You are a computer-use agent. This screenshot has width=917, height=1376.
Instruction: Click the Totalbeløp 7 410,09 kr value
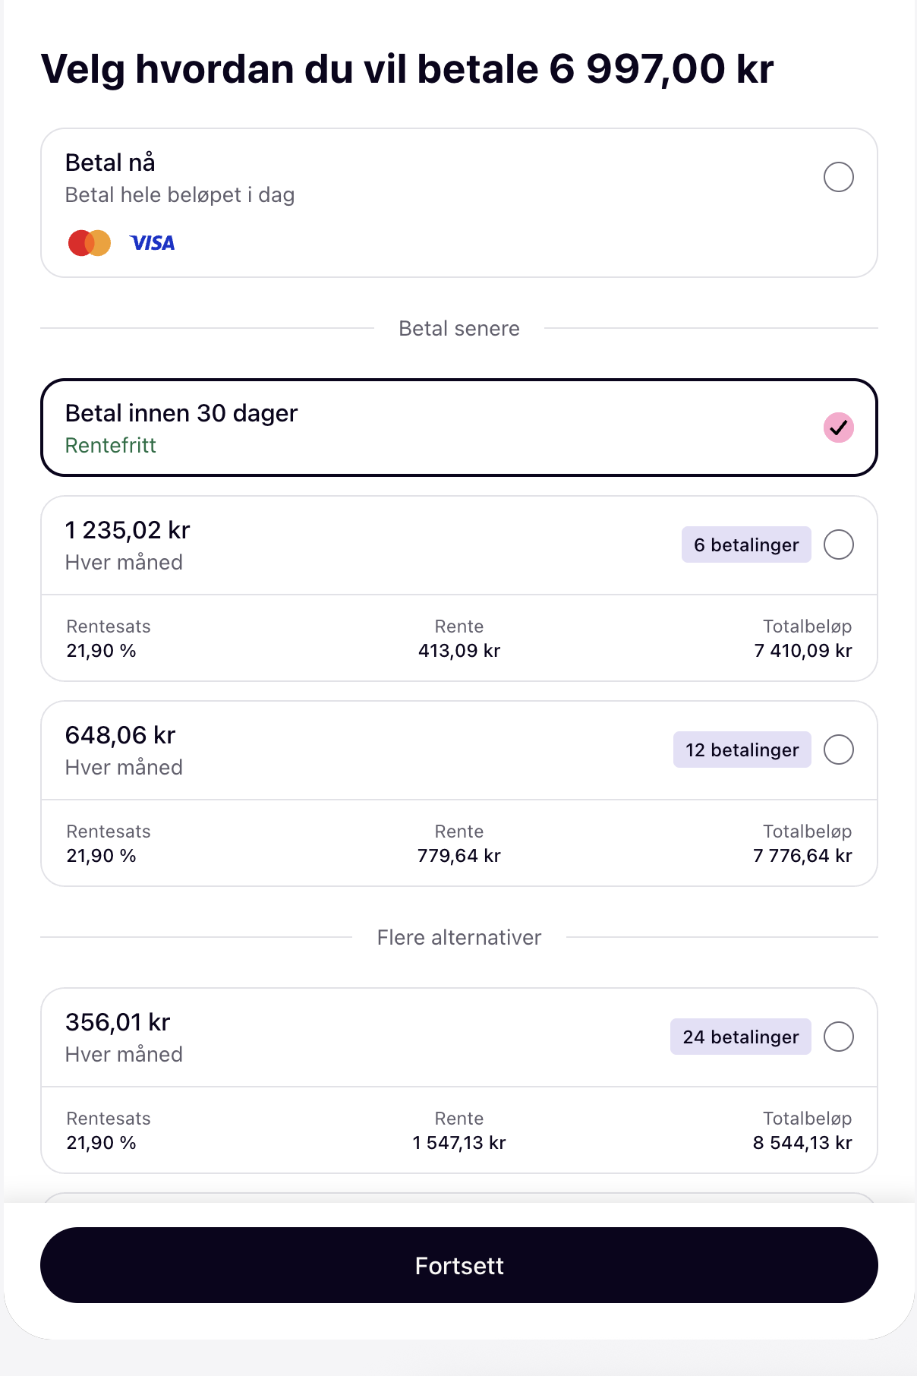(802, 651)
